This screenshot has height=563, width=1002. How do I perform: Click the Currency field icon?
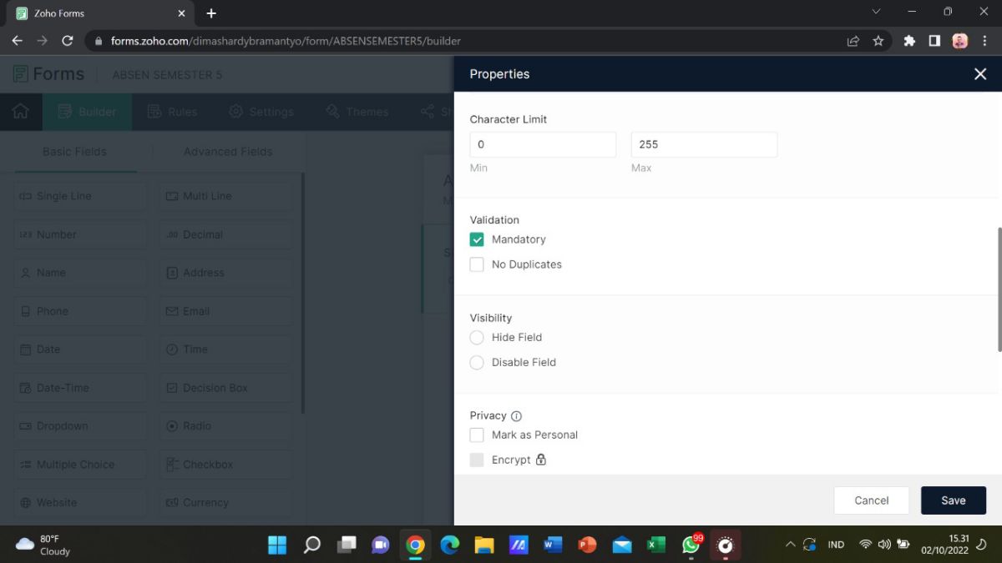(x=172, y=503)
